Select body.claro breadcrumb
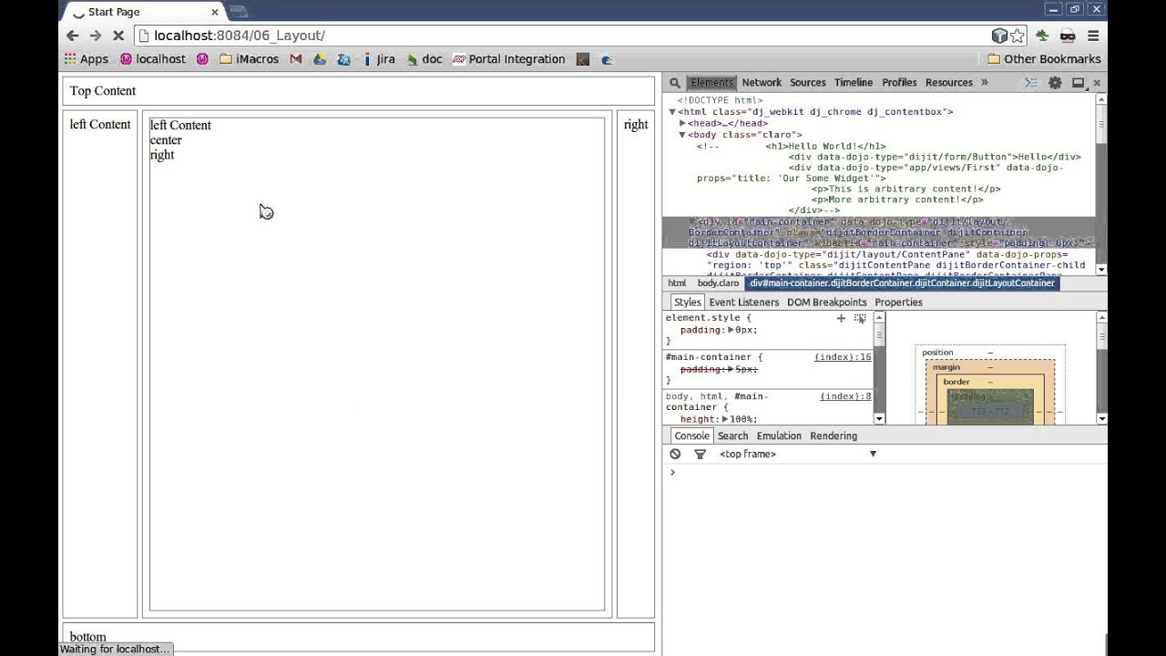This screenshot has width=1166, height=656. click(719, 283)
